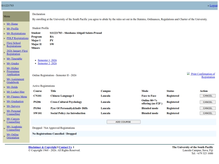219x164 pixels.
Task: Open Semester 1, 2026 link
Action: (47, 60)
